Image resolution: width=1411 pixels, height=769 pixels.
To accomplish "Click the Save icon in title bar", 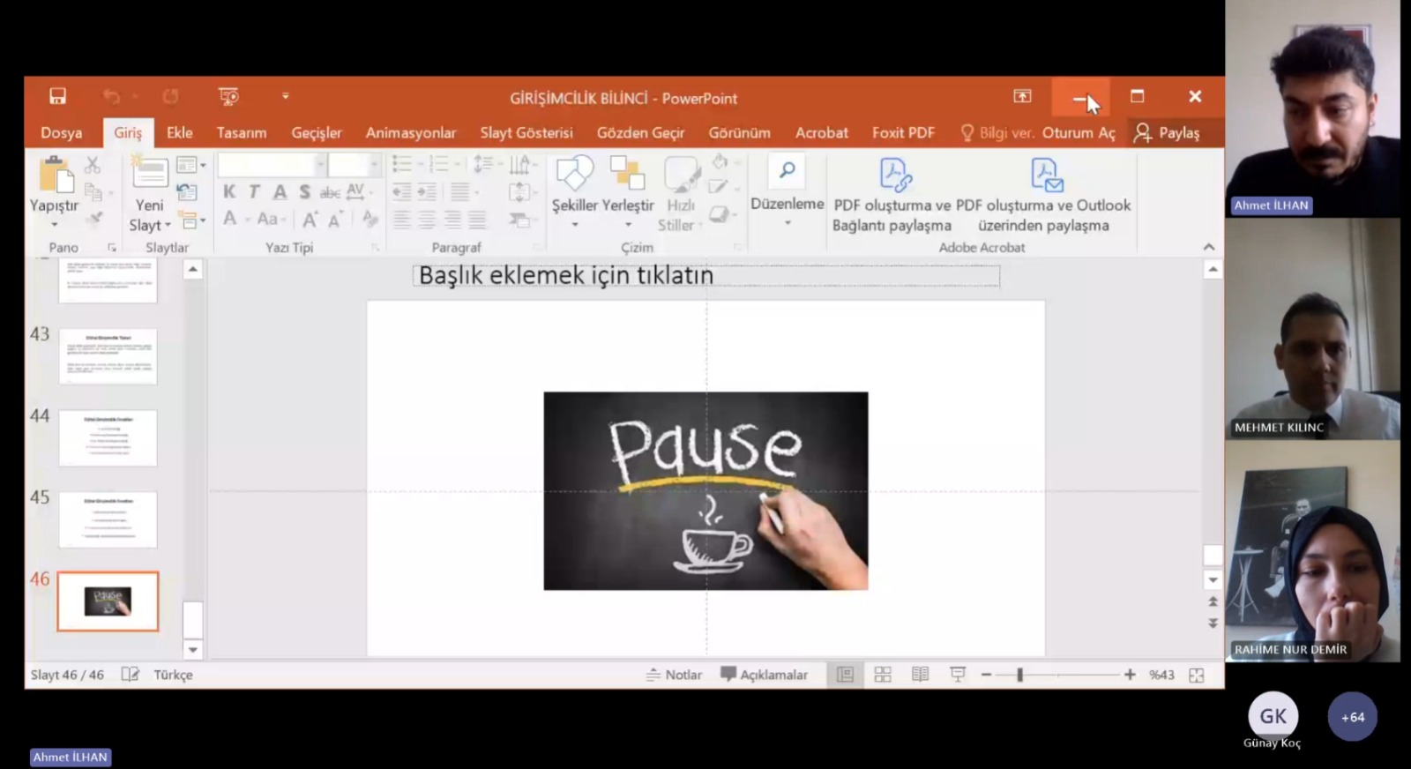I will pyautogui.click(x=58, y=96).
